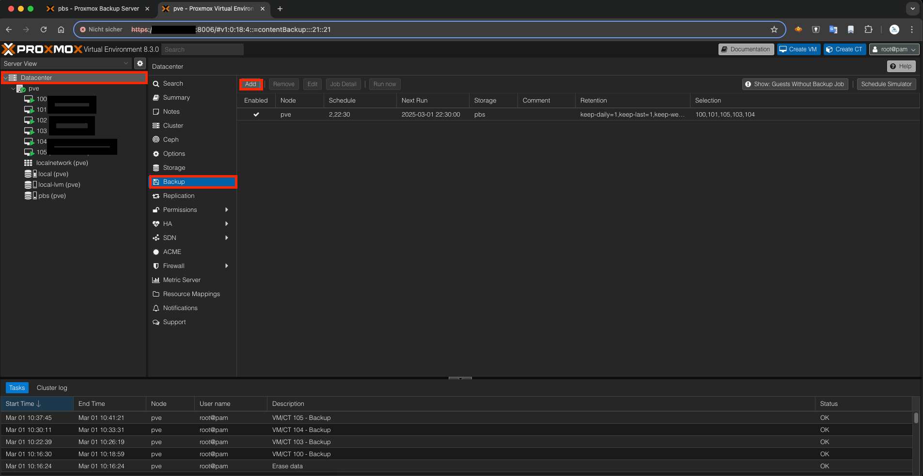
Task: Open the ACME panel
Action: click(x=171, y=252)
